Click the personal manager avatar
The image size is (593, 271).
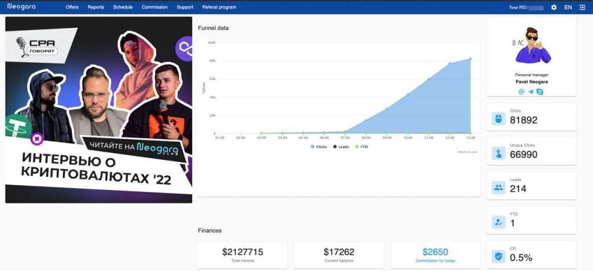pos(532,46)
